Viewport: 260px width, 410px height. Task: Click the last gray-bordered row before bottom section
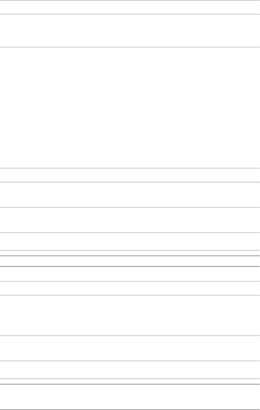click(x=130, y=370)
